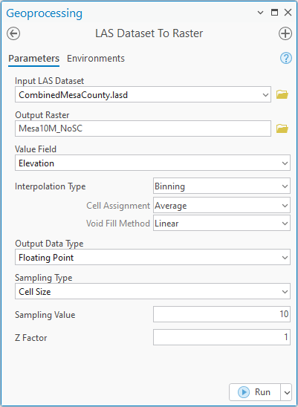Open the Value Field dropdown showing Elevation

152,163
